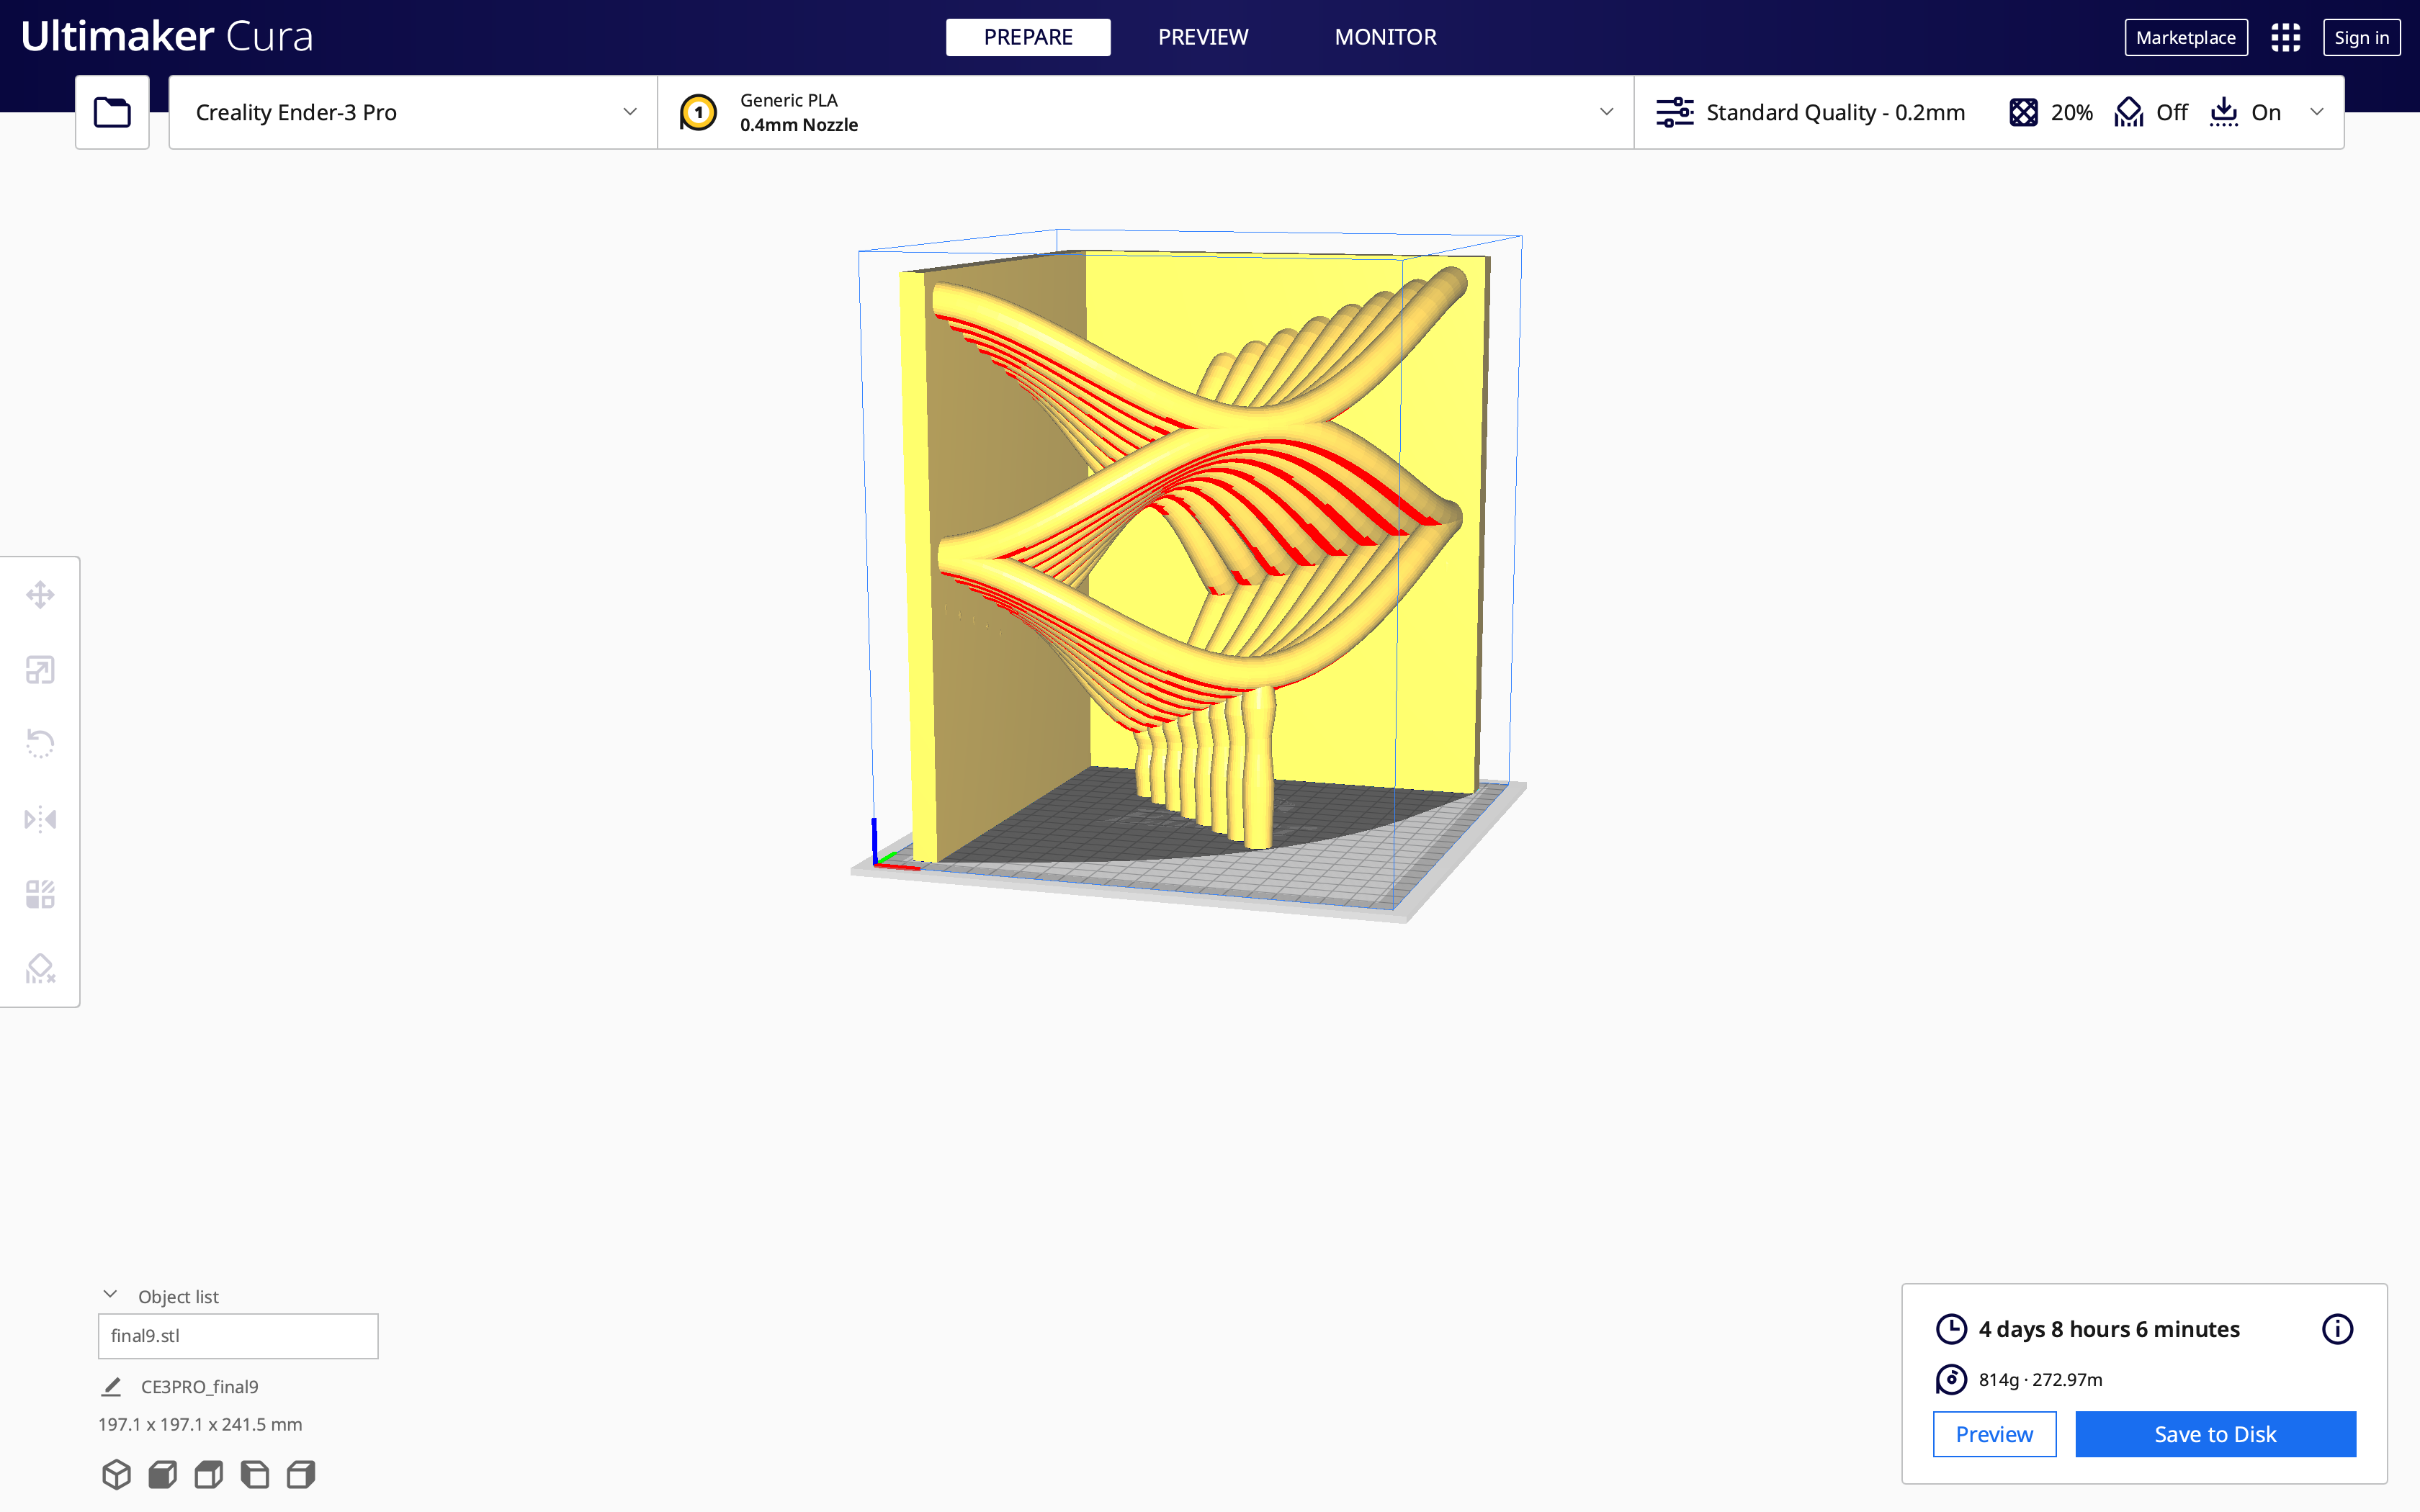Open Creality Ender-3 Pro printer dropdown

[x=412, y=112]
